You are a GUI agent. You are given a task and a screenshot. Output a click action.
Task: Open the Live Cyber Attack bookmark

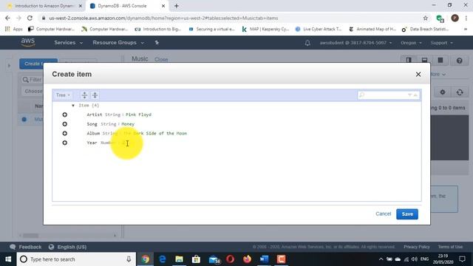(x=319, y=29)
